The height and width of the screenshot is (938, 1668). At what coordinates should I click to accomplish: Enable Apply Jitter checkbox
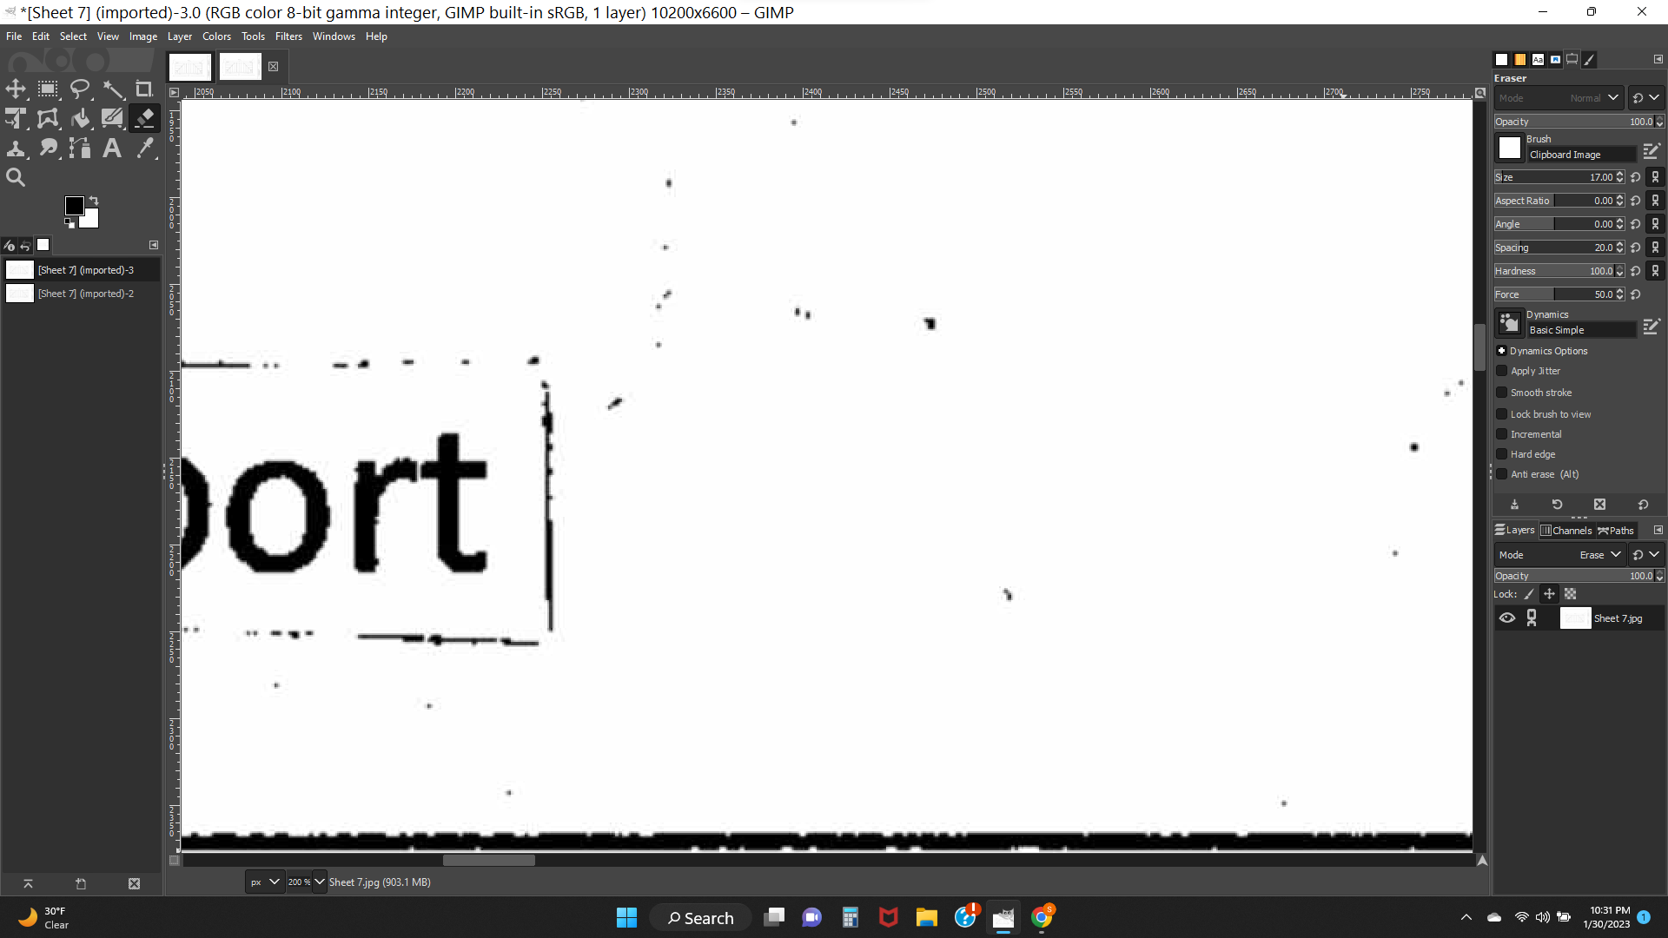point(1501,371)
